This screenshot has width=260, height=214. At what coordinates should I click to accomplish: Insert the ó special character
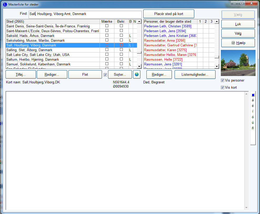tap(253, 117)
